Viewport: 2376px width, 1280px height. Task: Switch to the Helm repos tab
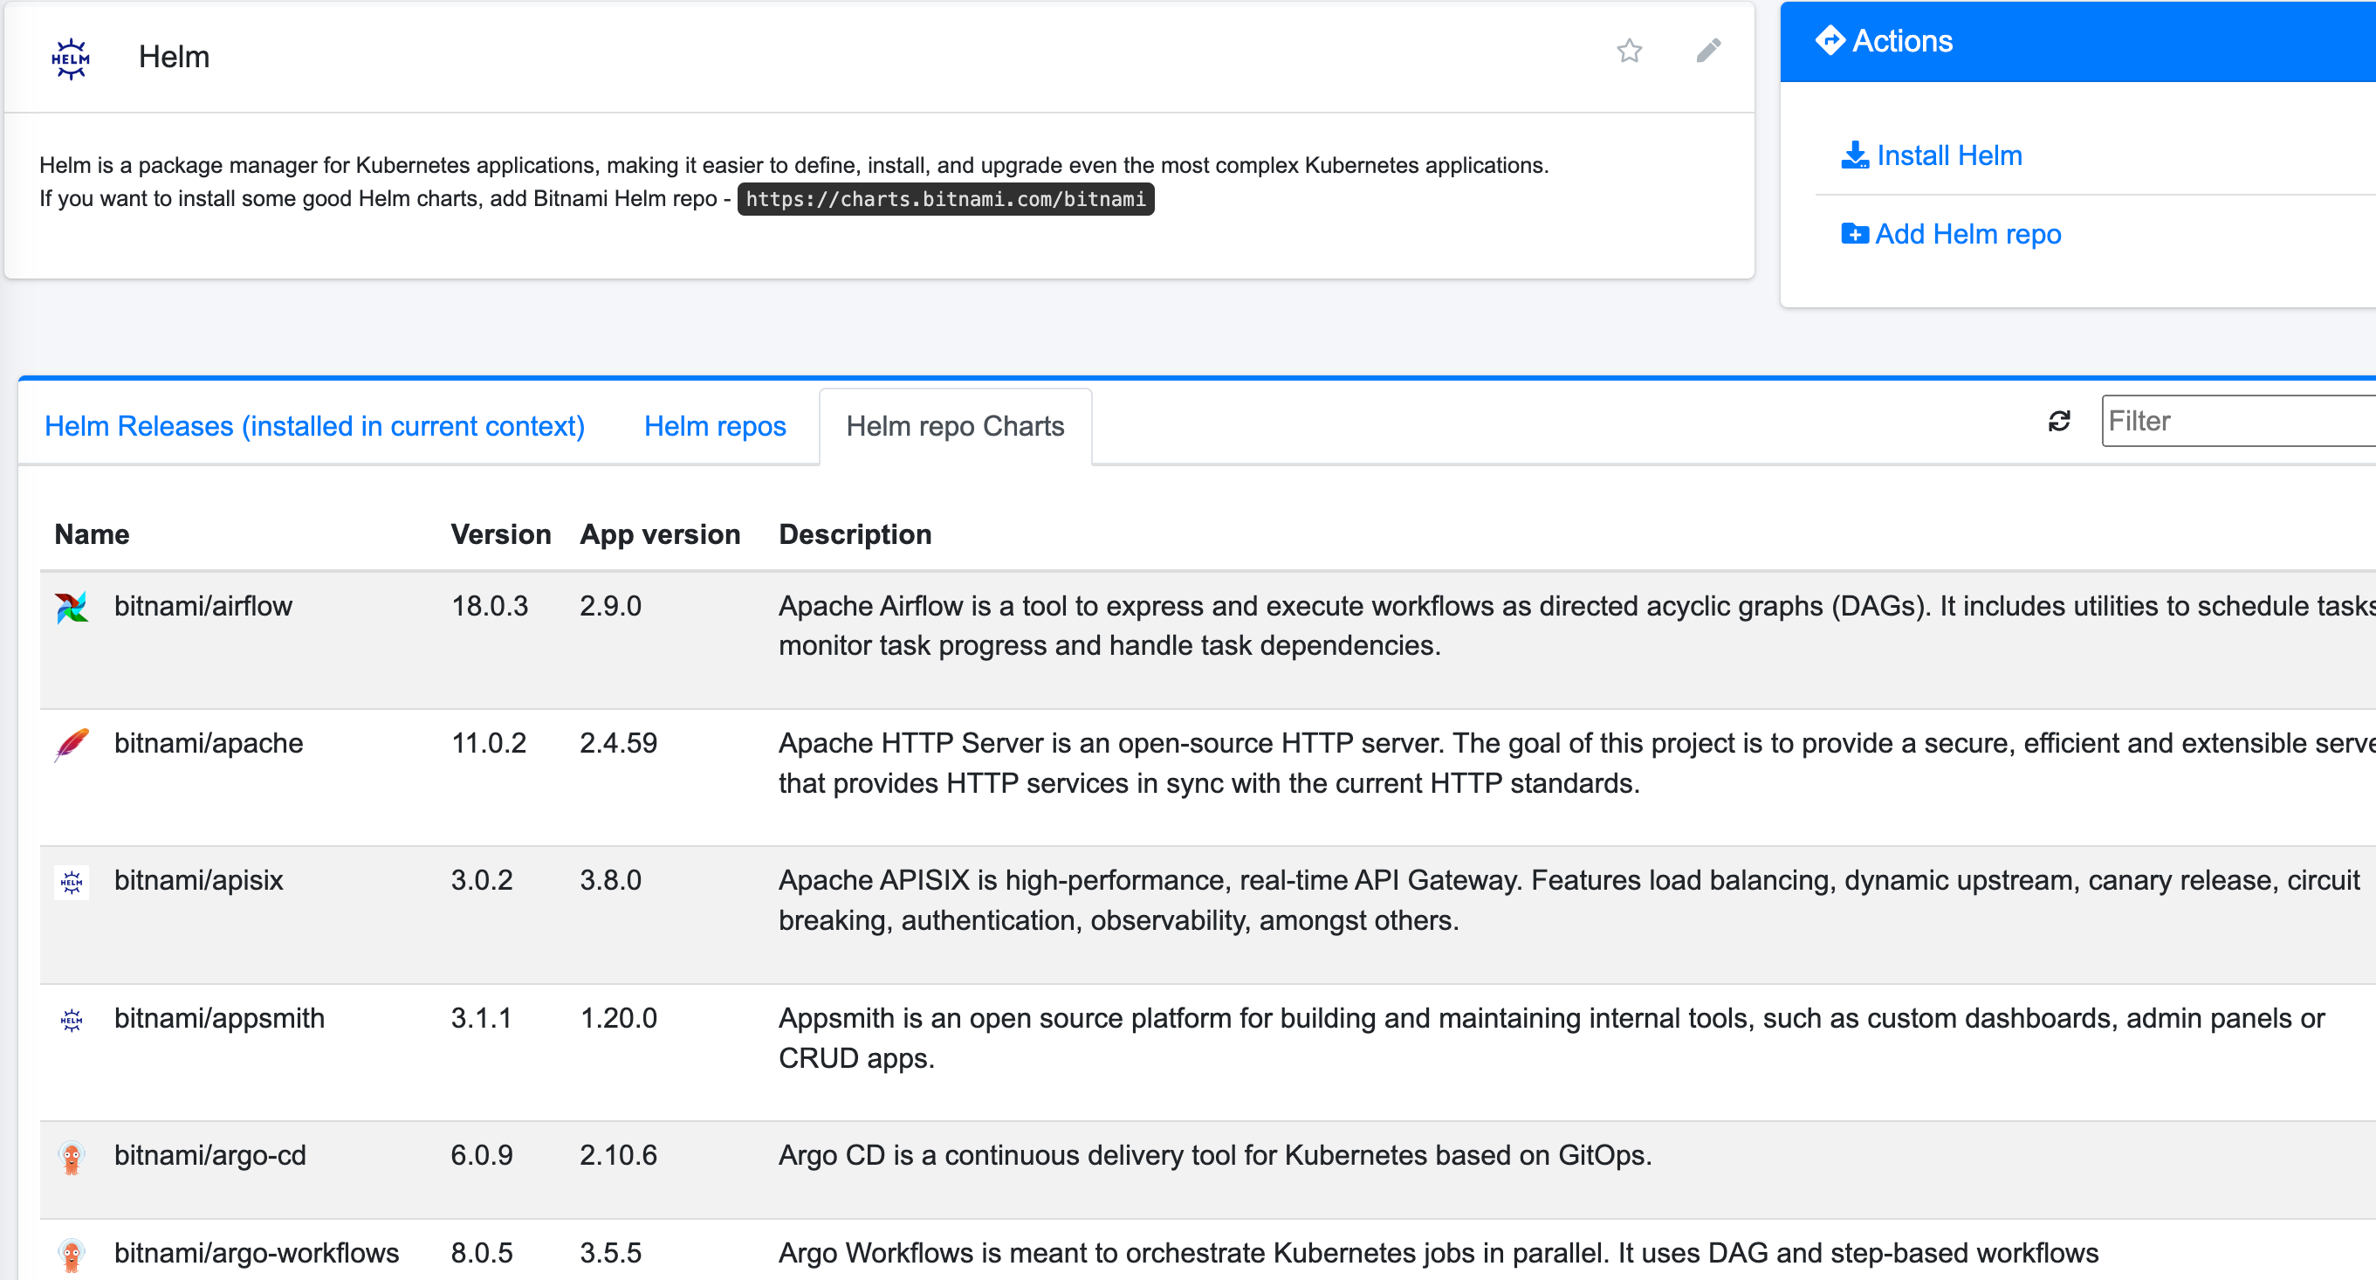pos(715,426)
